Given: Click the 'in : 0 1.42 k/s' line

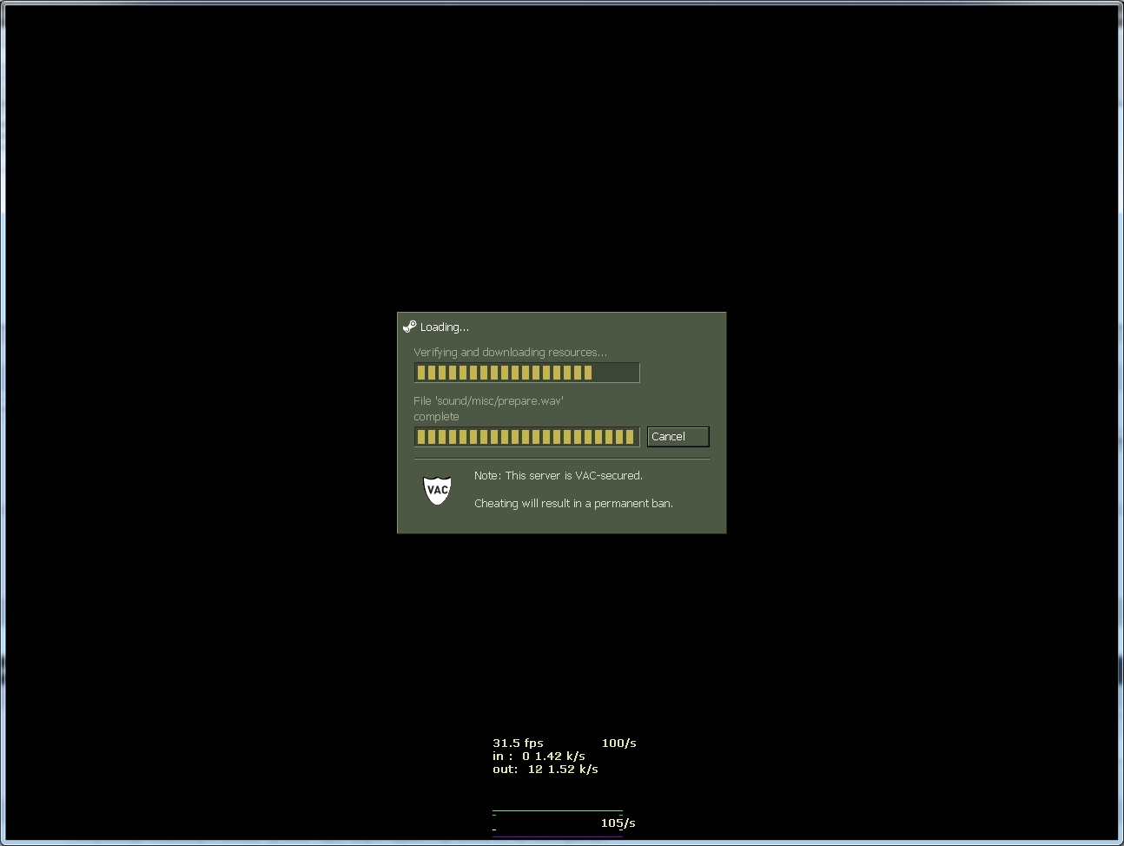Looking at the screenshot, I should click(x=539, y=756).
